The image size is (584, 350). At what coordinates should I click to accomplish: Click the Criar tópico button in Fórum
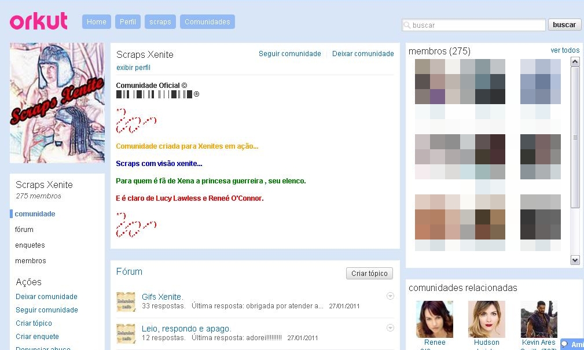pos(369,273)
